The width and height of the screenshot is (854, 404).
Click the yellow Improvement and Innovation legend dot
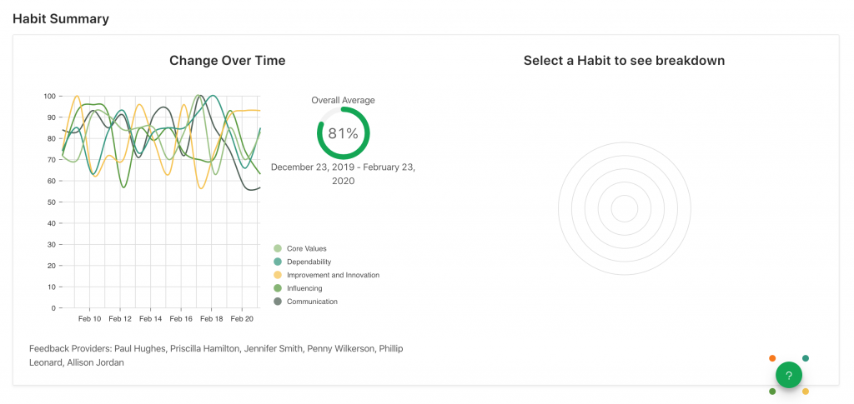click(x=278, y=275)
